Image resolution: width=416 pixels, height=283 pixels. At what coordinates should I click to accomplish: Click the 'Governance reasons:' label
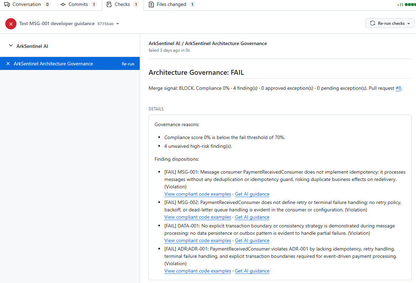177,124
